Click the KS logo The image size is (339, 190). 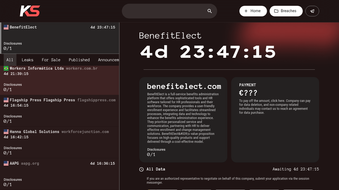click(x=30, y=11)
